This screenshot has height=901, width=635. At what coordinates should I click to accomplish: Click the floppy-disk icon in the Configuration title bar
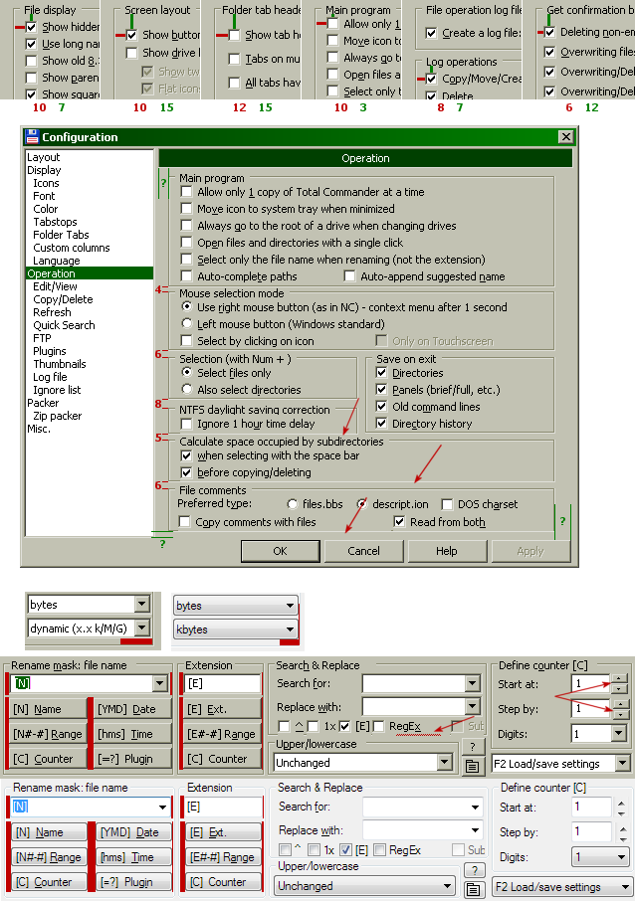click(x=32, y=137)
